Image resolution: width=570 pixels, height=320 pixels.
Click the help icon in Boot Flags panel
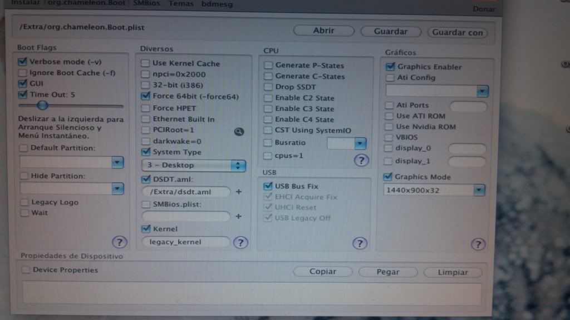coord(120,242)
